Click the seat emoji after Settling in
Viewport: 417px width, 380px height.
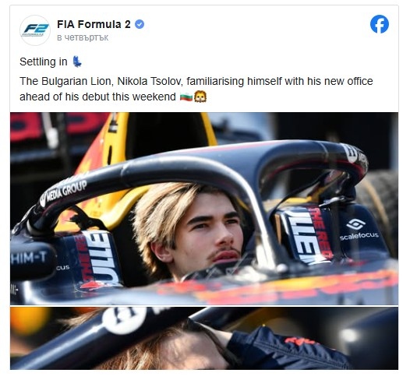[77, 62]
